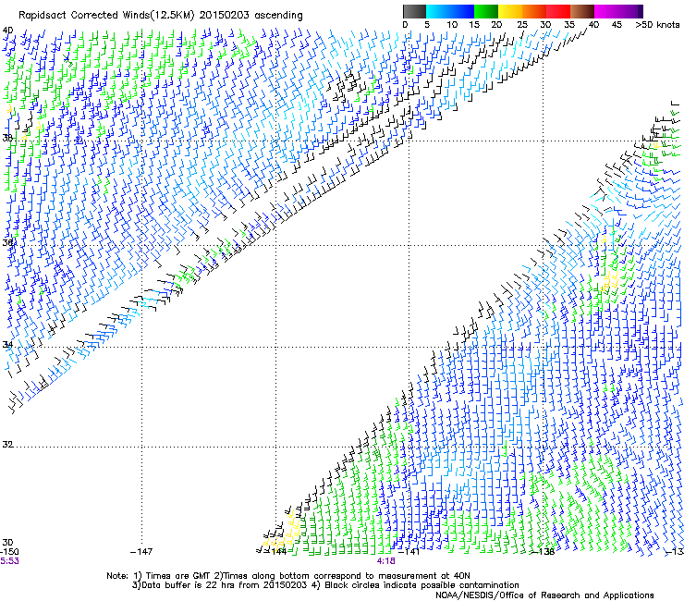Click the gray 0-5 knots legend segment
Viewport: 684px width, 601px height.
414,11
